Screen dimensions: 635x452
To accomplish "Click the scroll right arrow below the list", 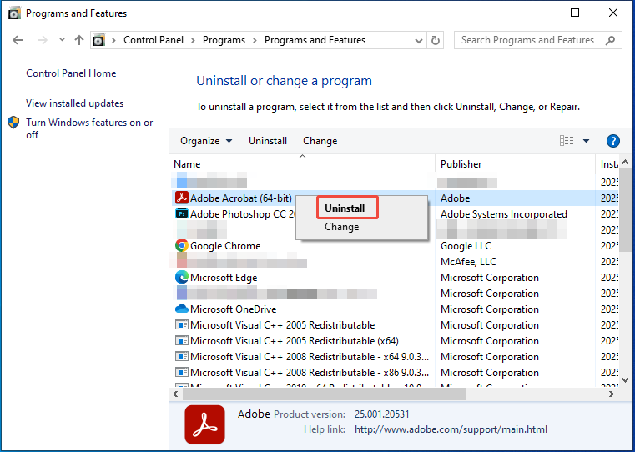I will pyautogui.click(x=612, y=394).
